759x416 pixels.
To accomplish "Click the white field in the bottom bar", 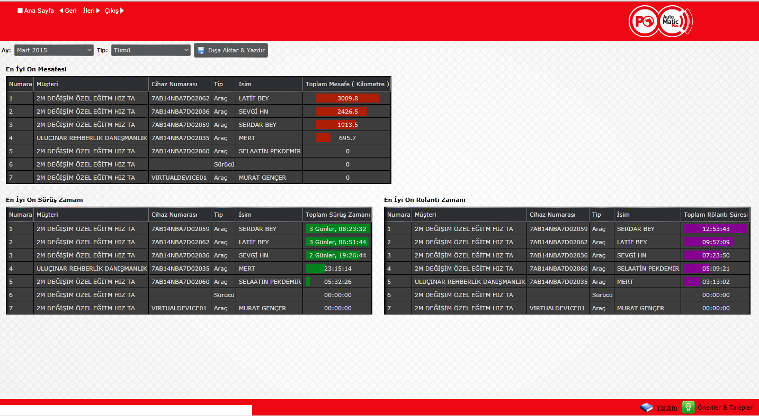I will click(x=126, y=410).
